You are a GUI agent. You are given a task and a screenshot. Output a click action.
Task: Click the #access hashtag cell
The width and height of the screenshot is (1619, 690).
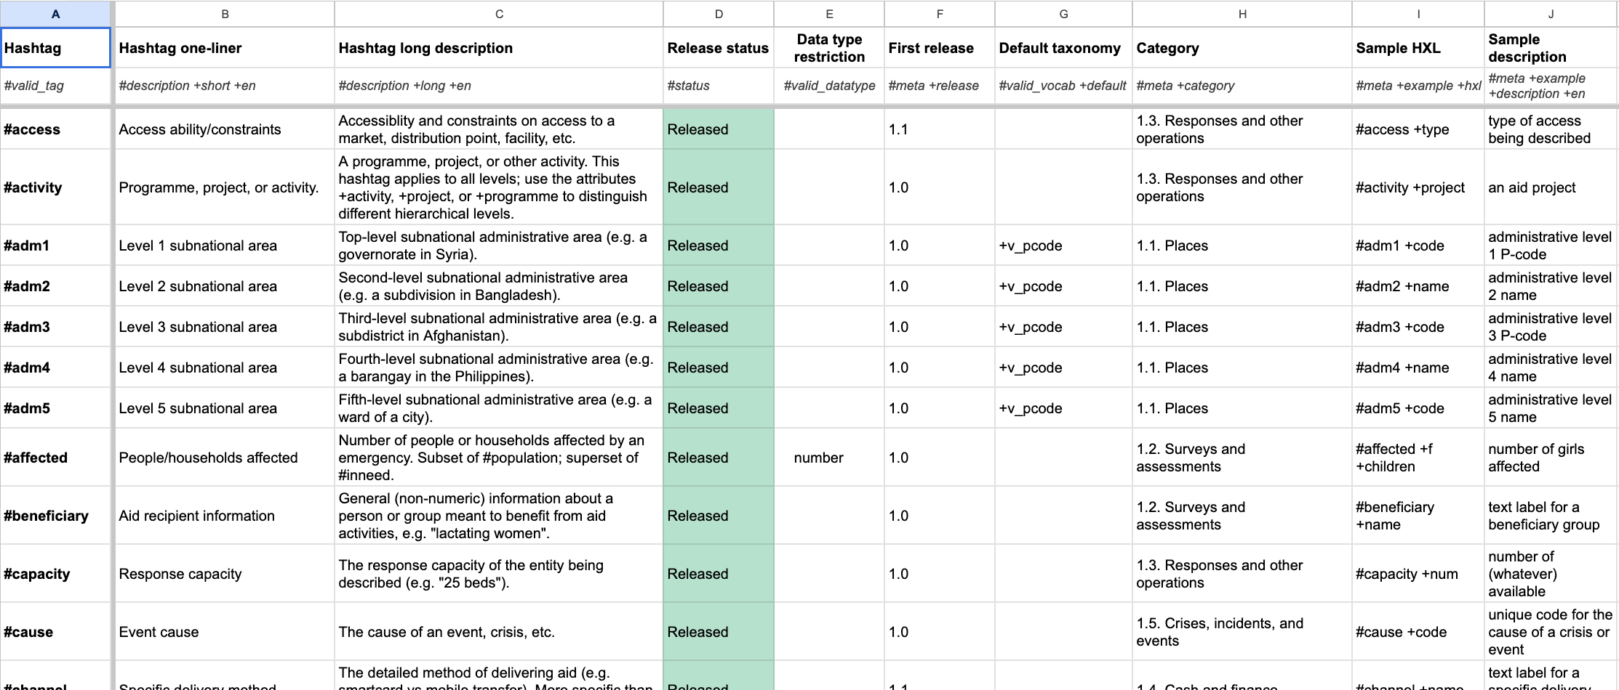(x=55, y=129)
